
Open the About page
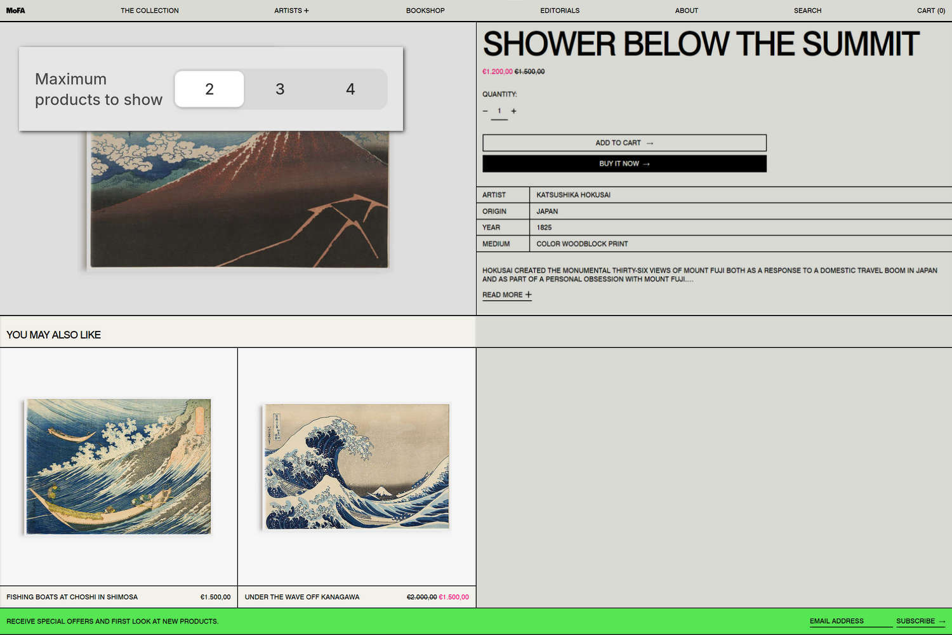[x=686, y=10]
